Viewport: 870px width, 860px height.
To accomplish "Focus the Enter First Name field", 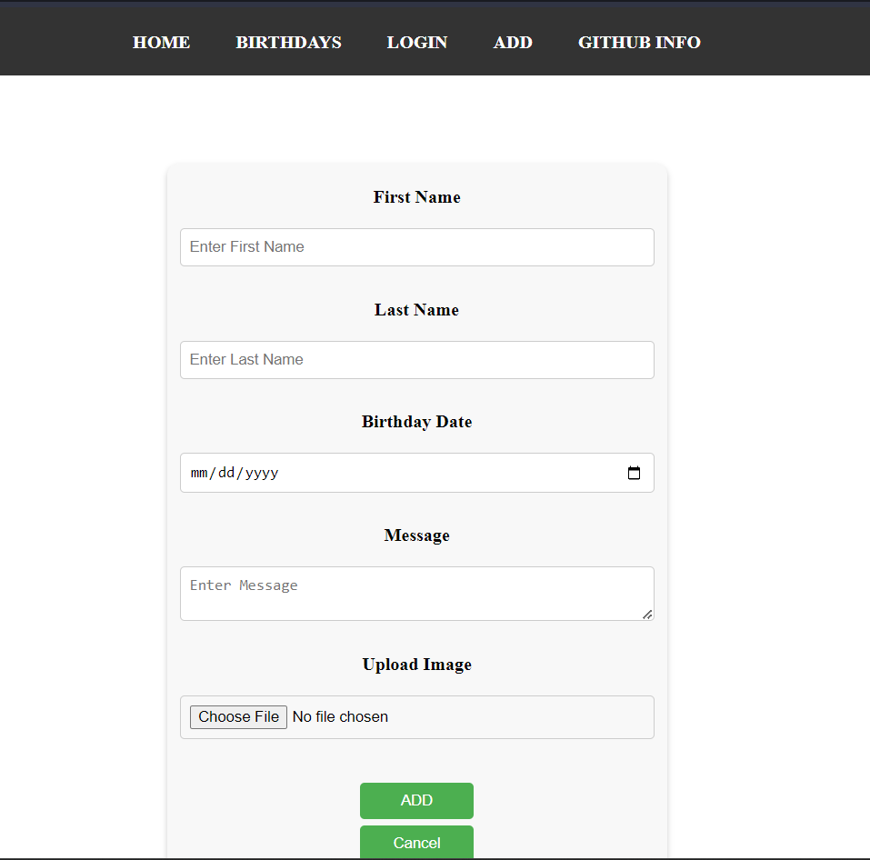I will point(416,247).
